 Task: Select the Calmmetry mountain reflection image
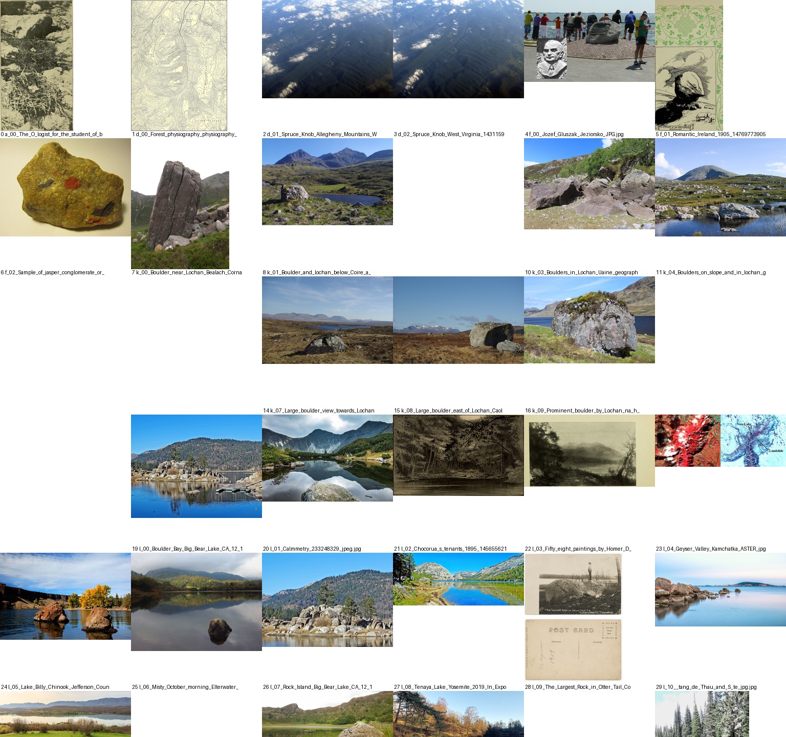pyautogui.click(x=327, y=458)
